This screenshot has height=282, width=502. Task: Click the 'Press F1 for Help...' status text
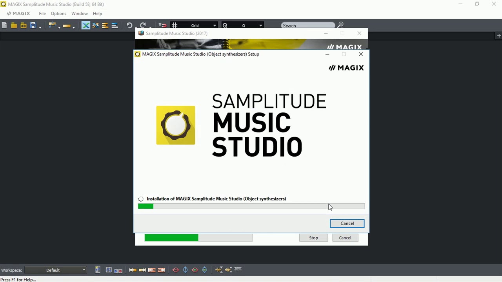(18, 279)
